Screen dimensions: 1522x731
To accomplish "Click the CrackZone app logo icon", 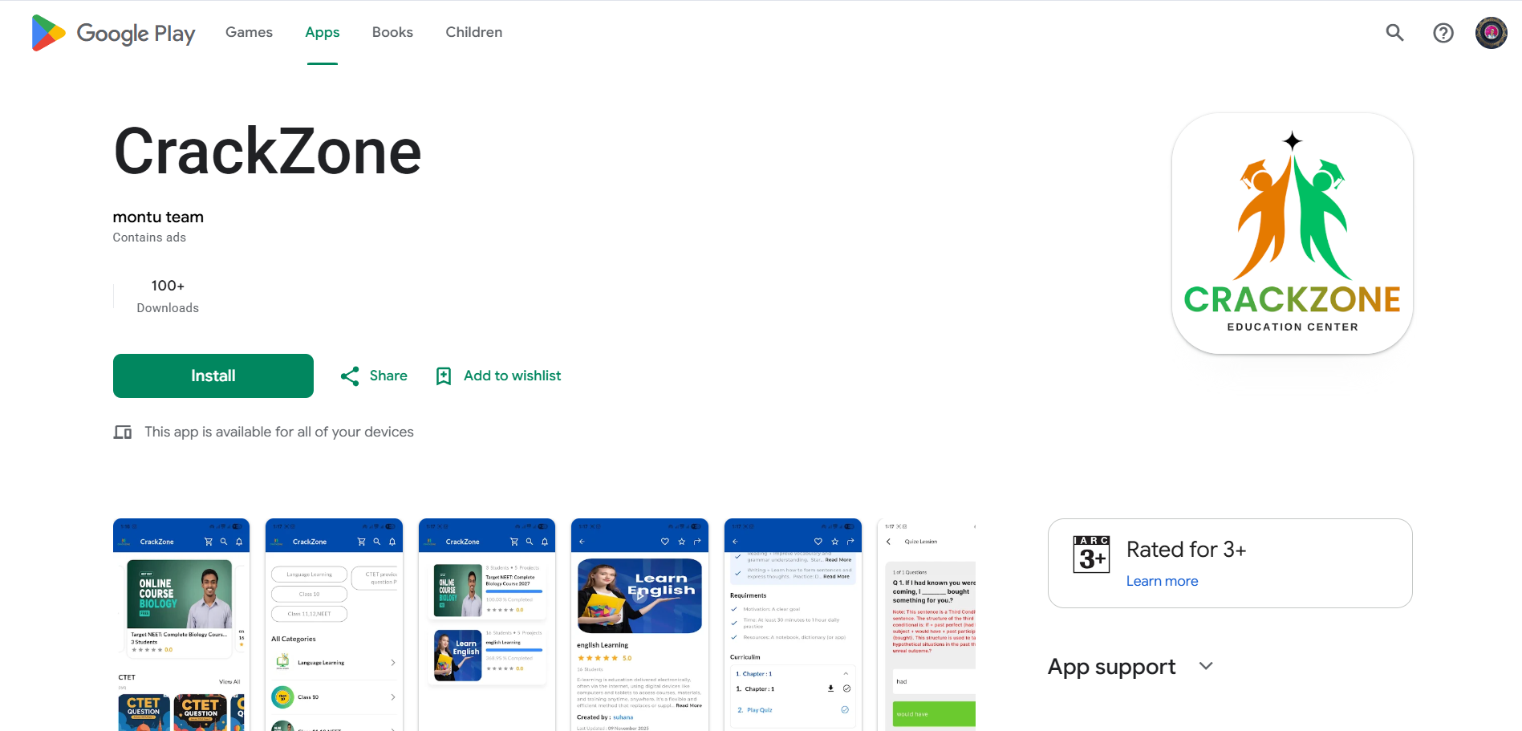I will (1293, 234).
